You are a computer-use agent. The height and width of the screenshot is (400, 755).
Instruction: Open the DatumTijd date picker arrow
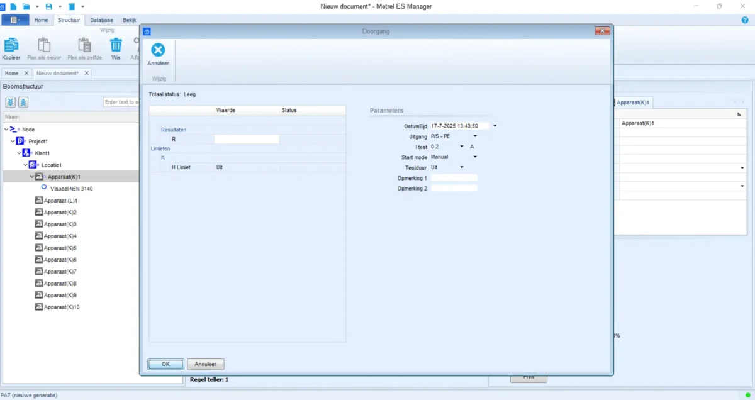pos(495,126)
